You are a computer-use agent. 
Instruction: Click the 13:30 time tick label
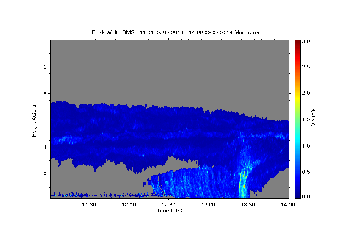point(248,205)
